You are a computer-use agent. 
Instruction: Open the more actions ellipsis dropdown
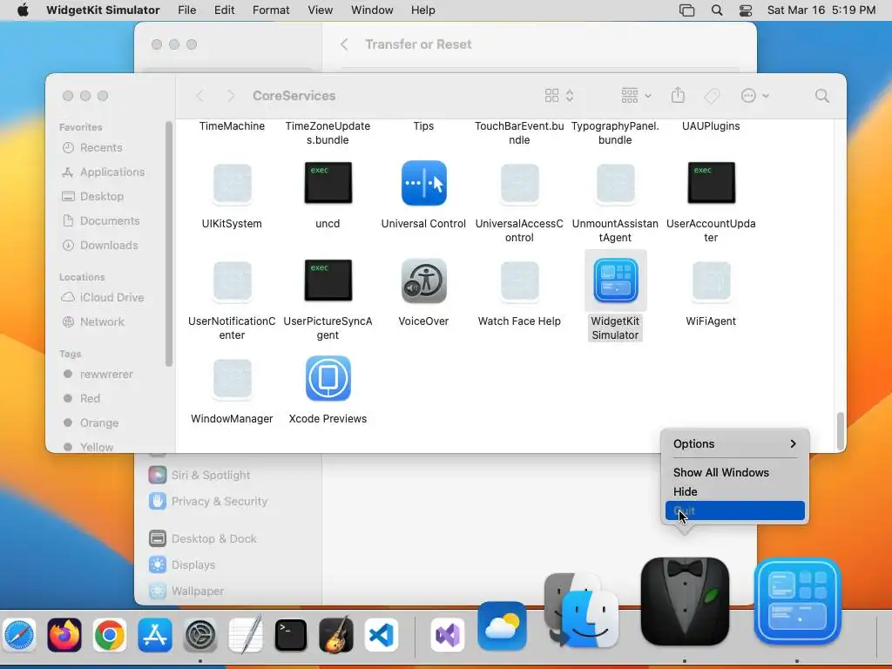point(755,96)
